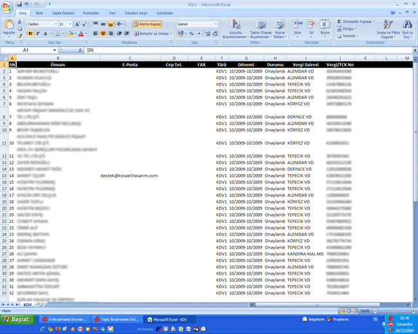Open the text orientation button

[120, 24]
